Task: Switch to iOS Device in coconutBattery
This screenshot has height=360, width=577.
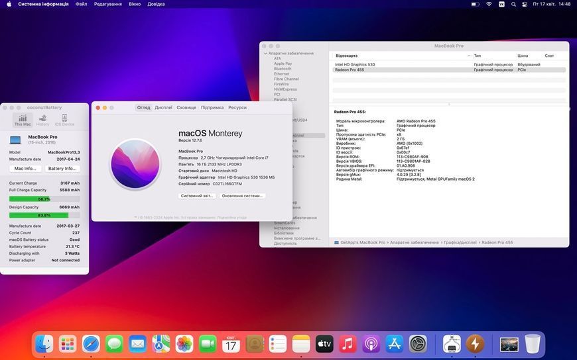Action: (64, 120)
